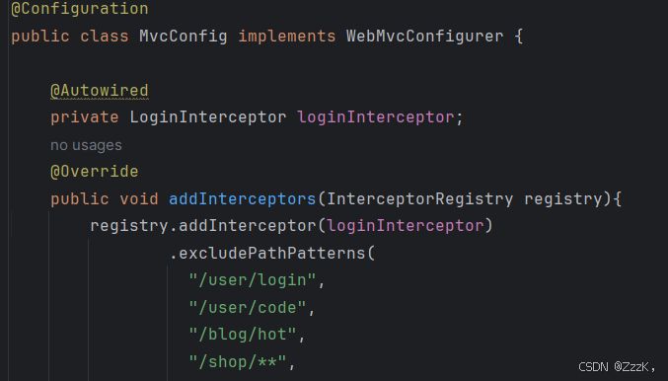Click the implements keyword
Screen dimensions: 668x381
pyautogui.click(x=287, y=37)
